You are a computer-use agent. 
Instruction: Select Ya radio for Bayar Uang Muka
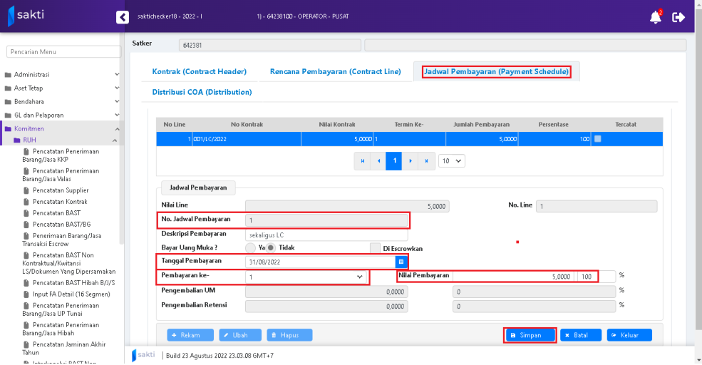pyautogui.click(x=250, y=247)
